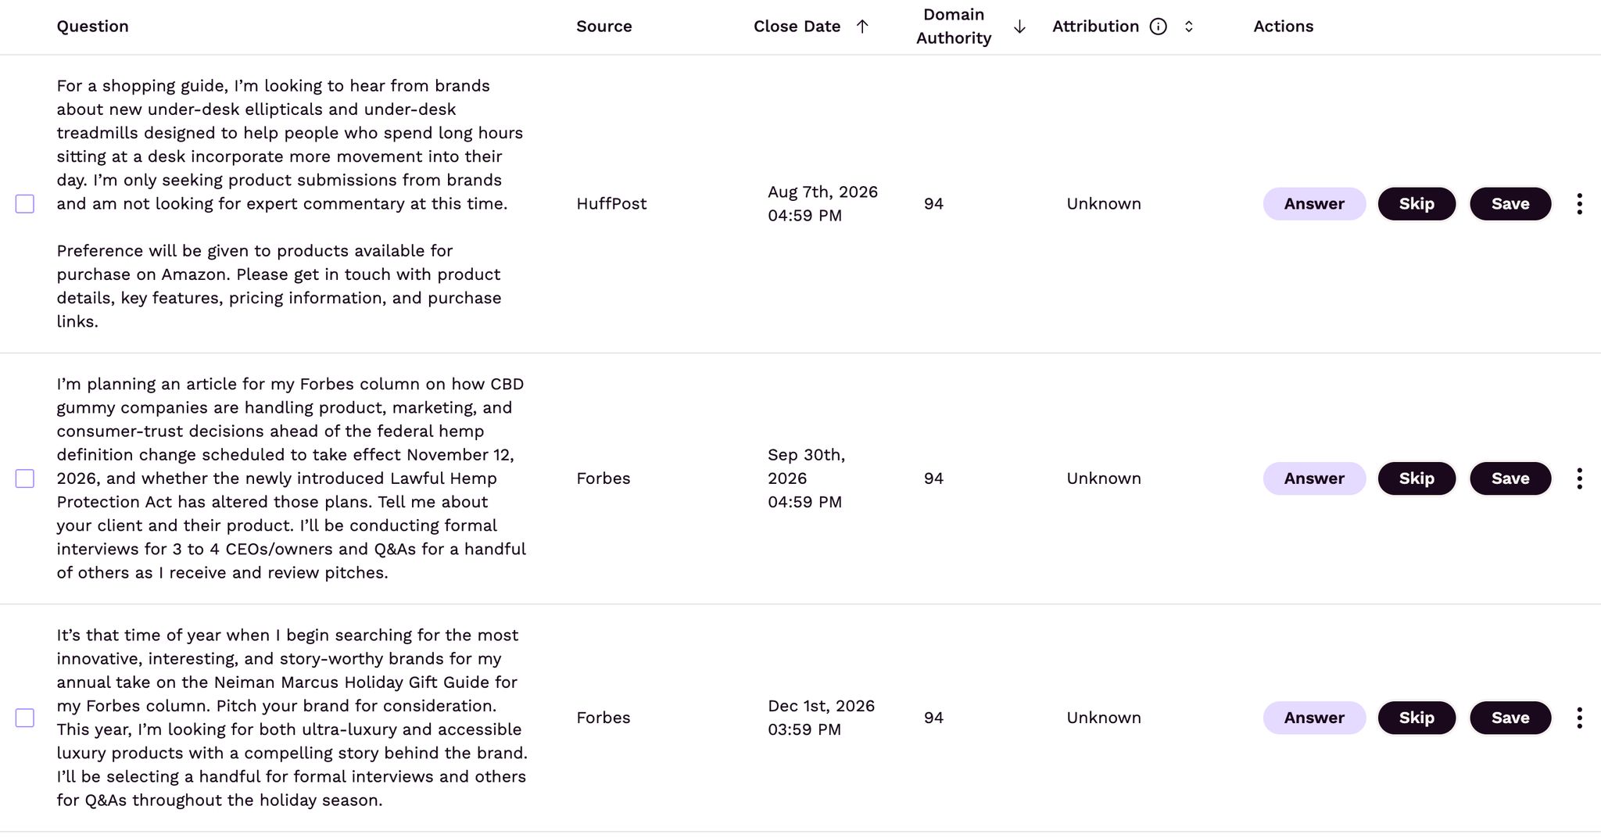
Task: Tick the Neiman Marcus Gift Guide checkbox
Action: click(x=25, y=718)
